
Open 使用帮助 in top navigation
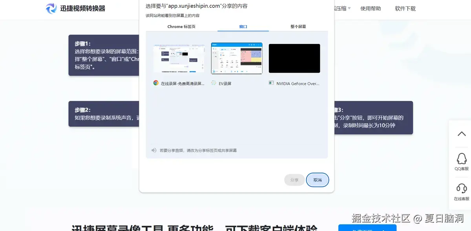coord(371,8)
